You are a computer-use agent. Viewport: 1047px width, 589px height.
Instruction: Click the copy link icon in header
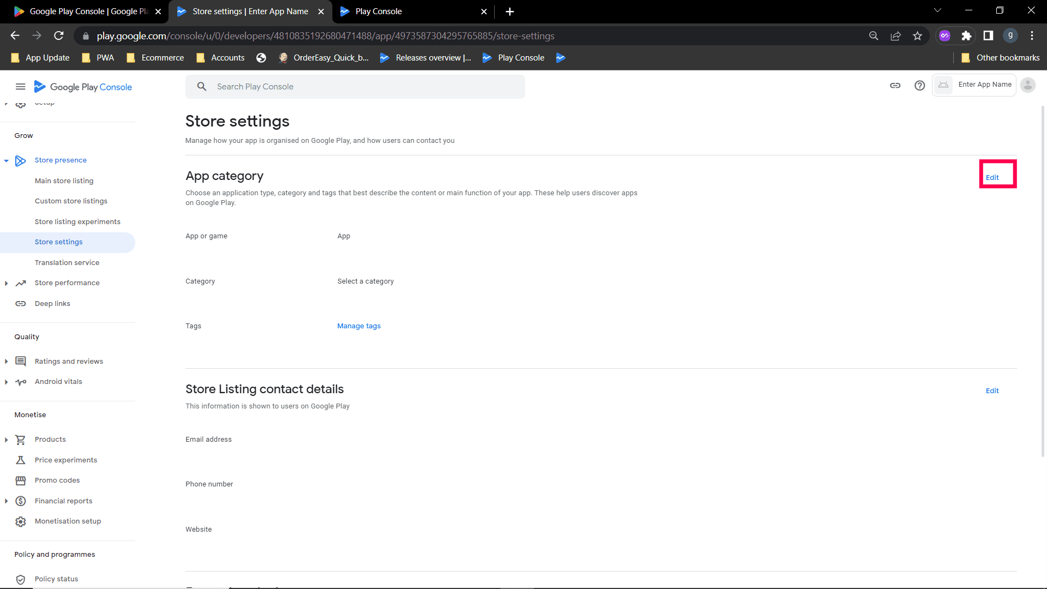click(895, 86)
